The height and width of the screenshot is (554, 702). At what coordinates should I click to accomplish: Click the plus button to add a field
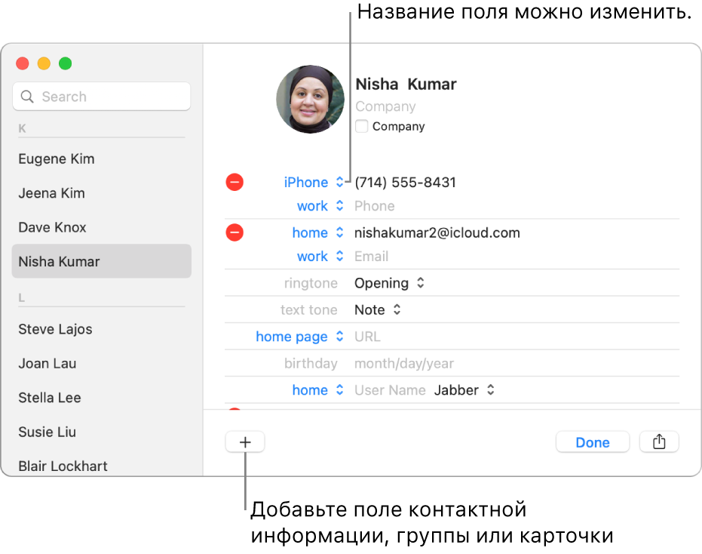click(x=245, y=442)
